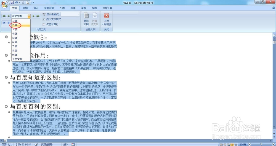Click the 正文文本 outline level field
Image resolution: width=276 pixels, height=146 pixels.
[x=19, y=16]
